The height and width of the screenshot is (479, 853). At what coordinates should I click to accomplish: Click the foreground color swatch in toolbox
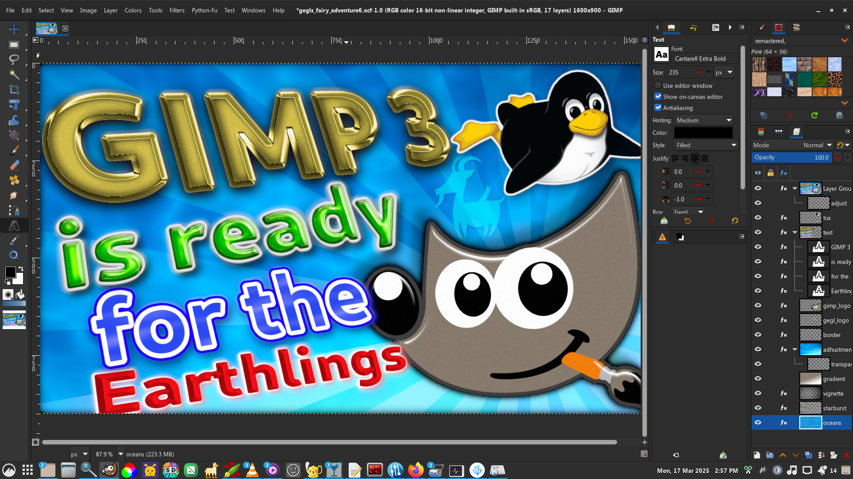[11, 272]
